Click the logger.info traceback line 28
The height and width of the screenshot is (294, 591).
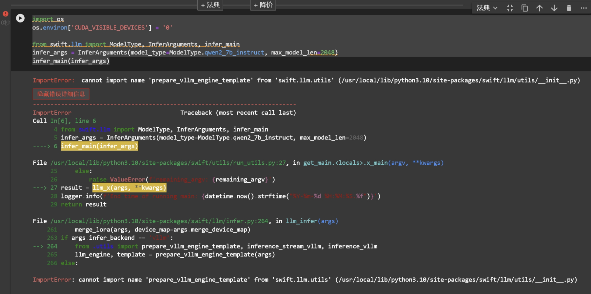(215, 196)
